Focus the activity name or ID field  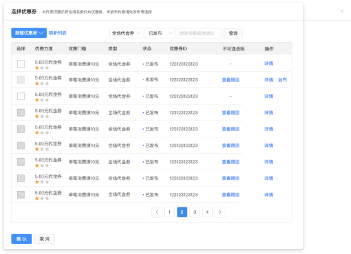(x=199, y=33)
